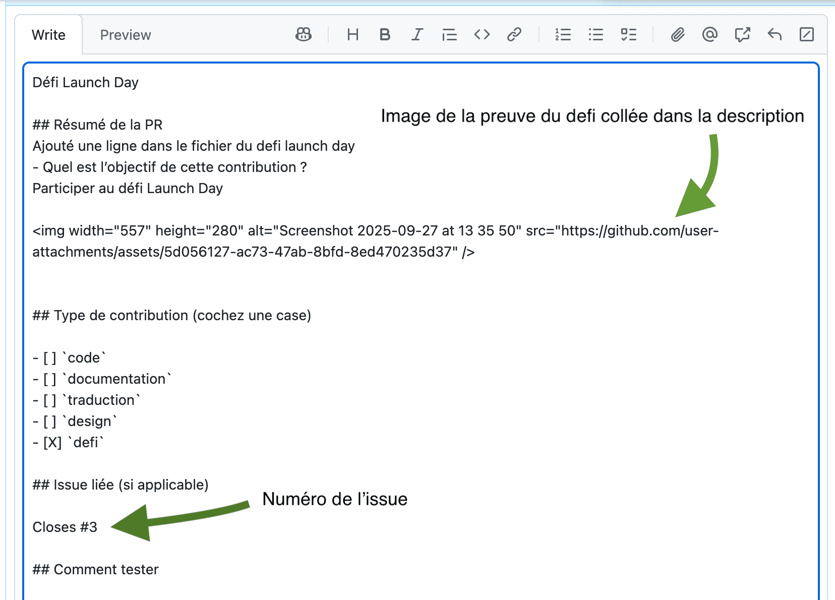Select the Write tab

[48, 35]
